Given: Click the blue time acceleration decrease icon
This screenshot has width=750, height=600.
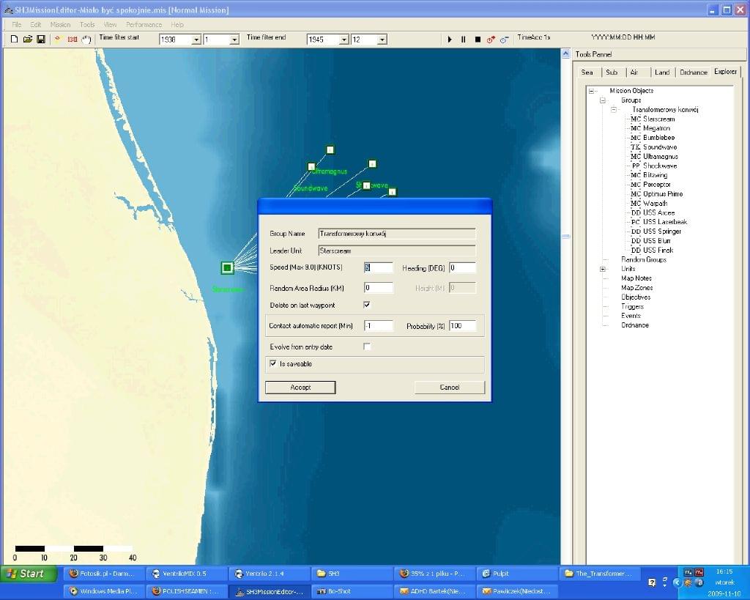Looking at the screenshot, I should pos(504,40).
